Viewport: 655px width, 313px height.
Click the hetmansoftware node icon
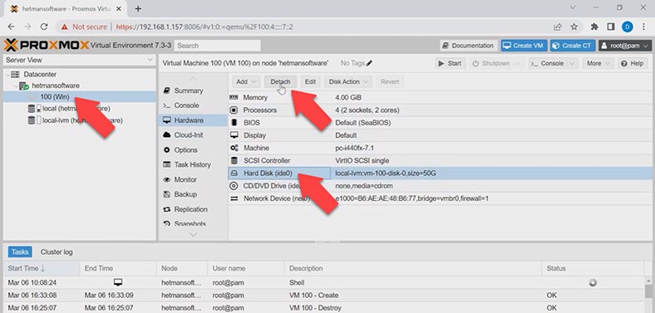pyautogui.click(x=24, y=86)
